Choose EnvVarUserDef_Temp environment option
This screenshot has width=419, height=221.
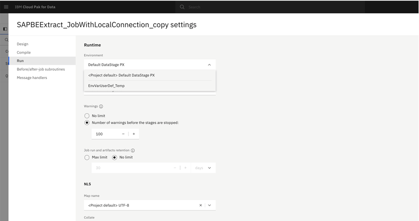[x=150, y=86]
